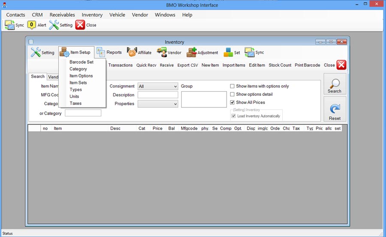Open the Vehicle menu
Viewport: 386px width, 237px height.
[x=117, y=15]
